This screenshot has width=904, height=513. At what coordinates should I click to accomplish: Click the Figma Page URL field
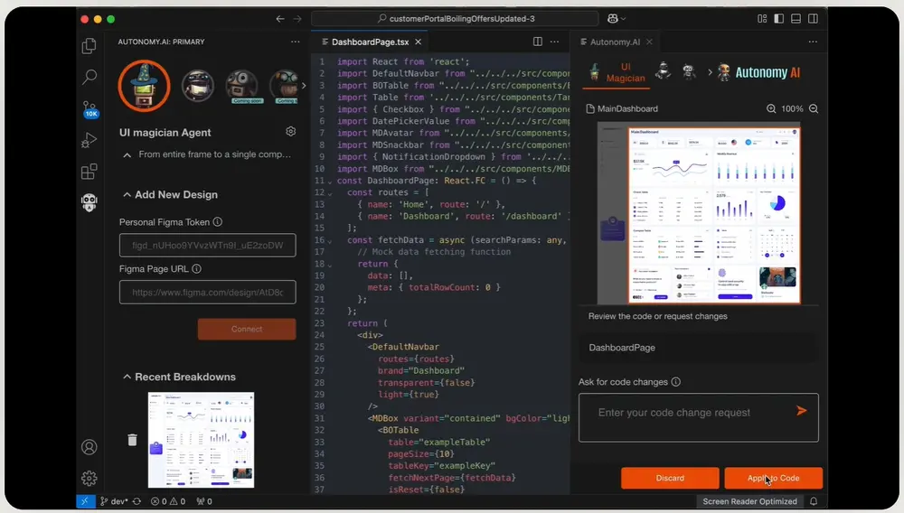pos(208,293)
